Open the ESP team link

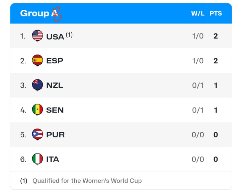55,61
